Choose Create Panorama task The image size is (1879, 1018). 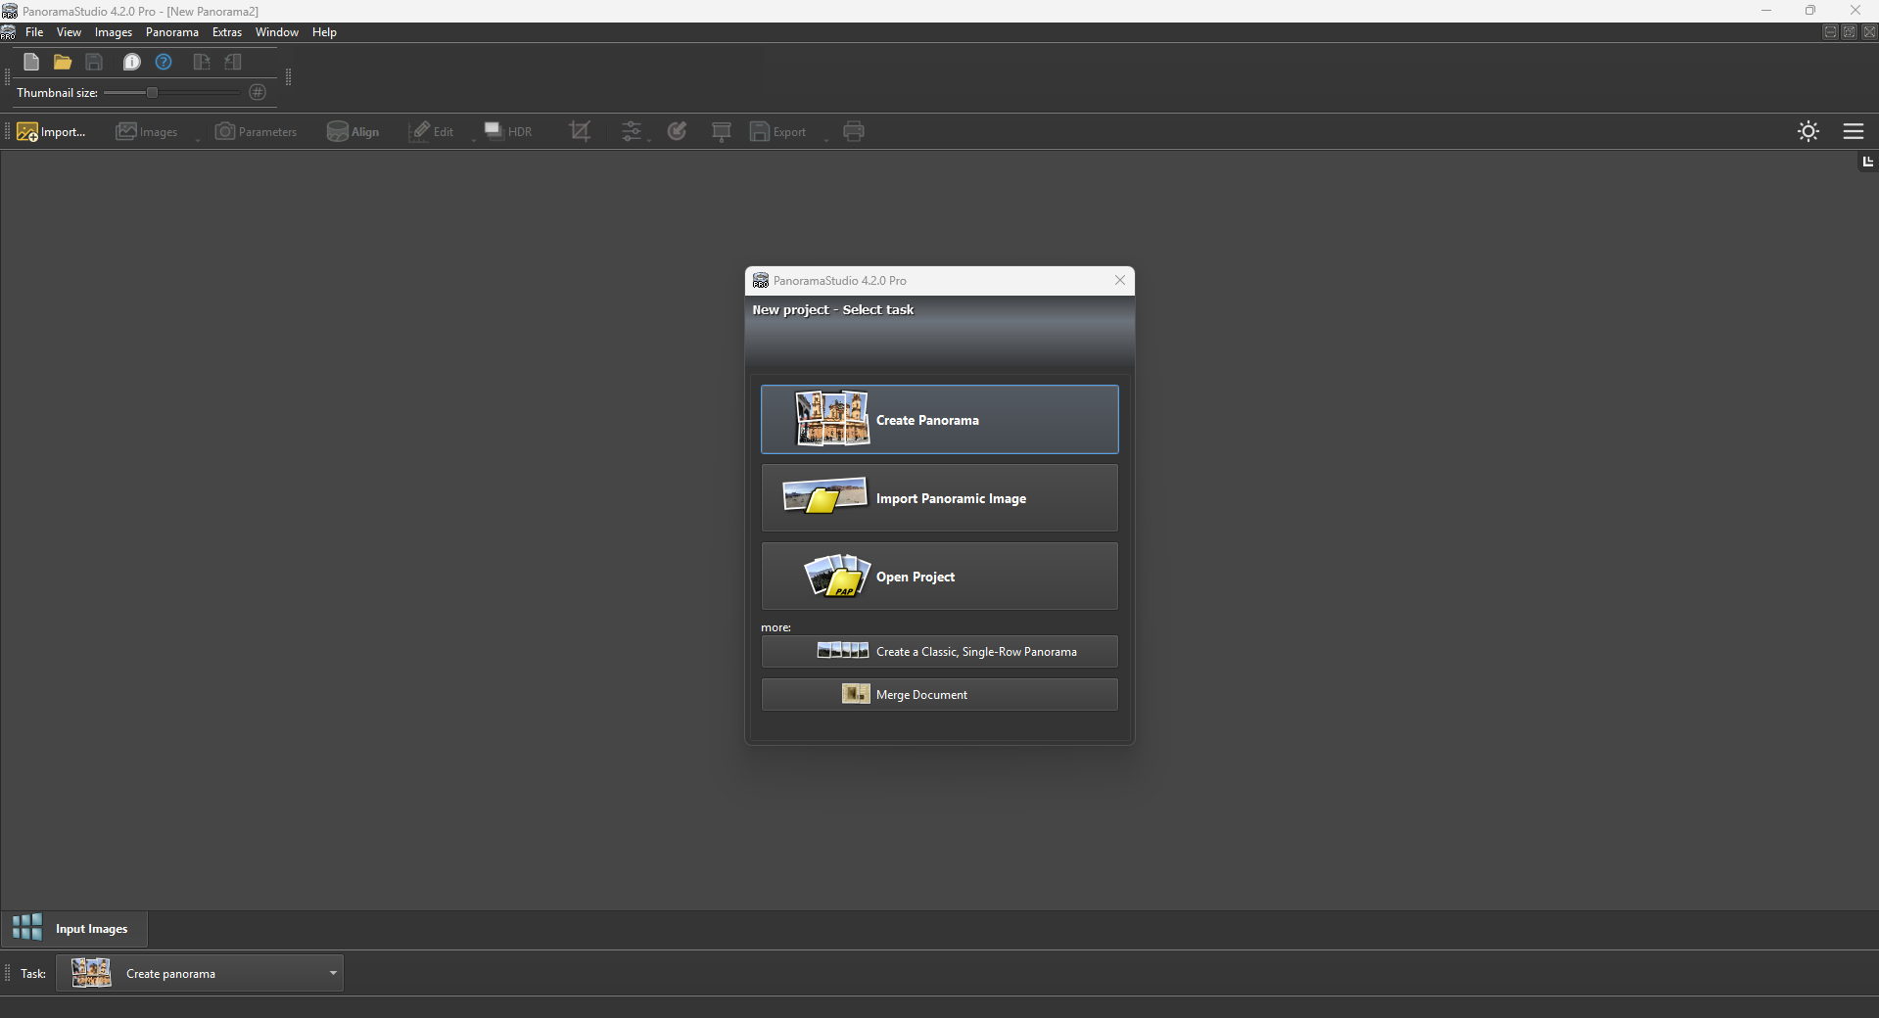click(940, 419)
